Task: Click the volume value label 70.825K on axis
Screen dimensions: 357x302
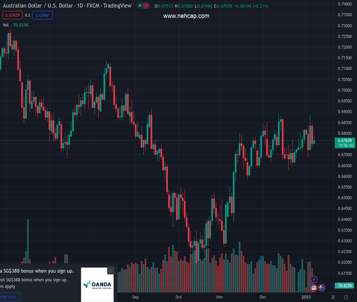Action: pos(344,286)
